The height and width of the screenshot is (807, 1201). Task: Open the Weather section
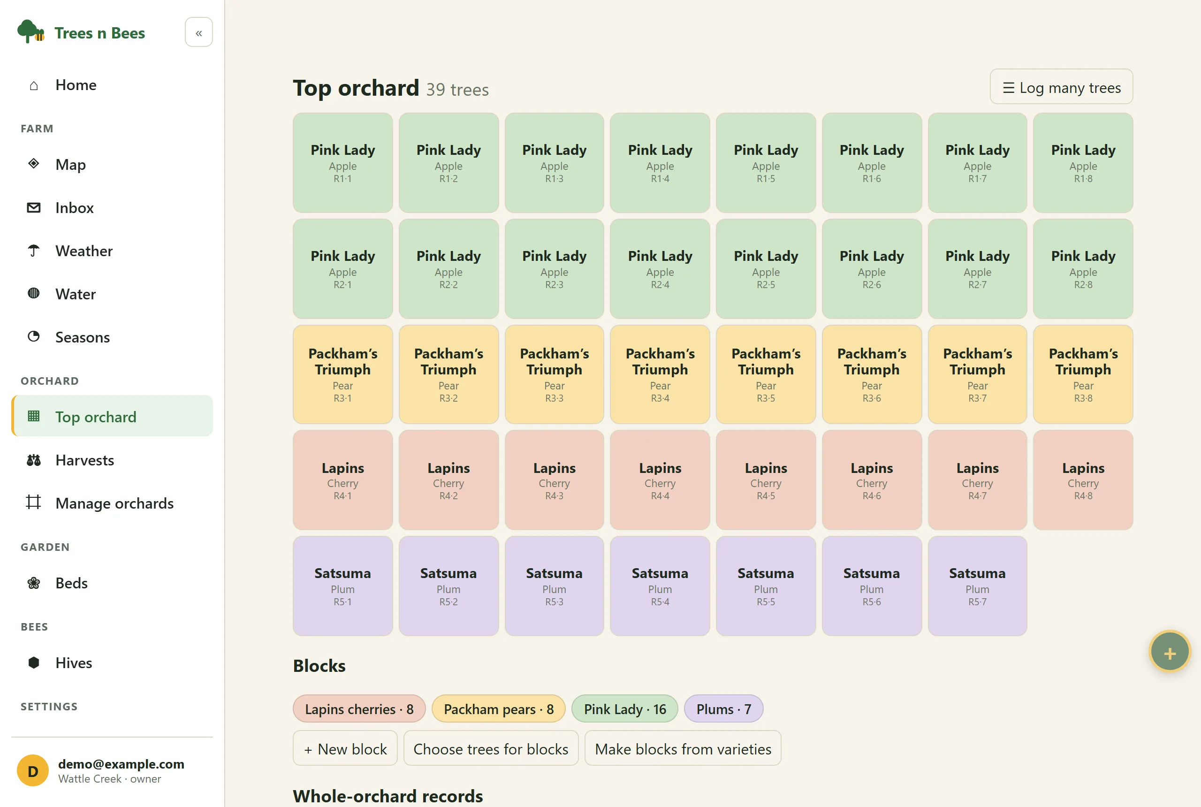click(x=112, y=251)
